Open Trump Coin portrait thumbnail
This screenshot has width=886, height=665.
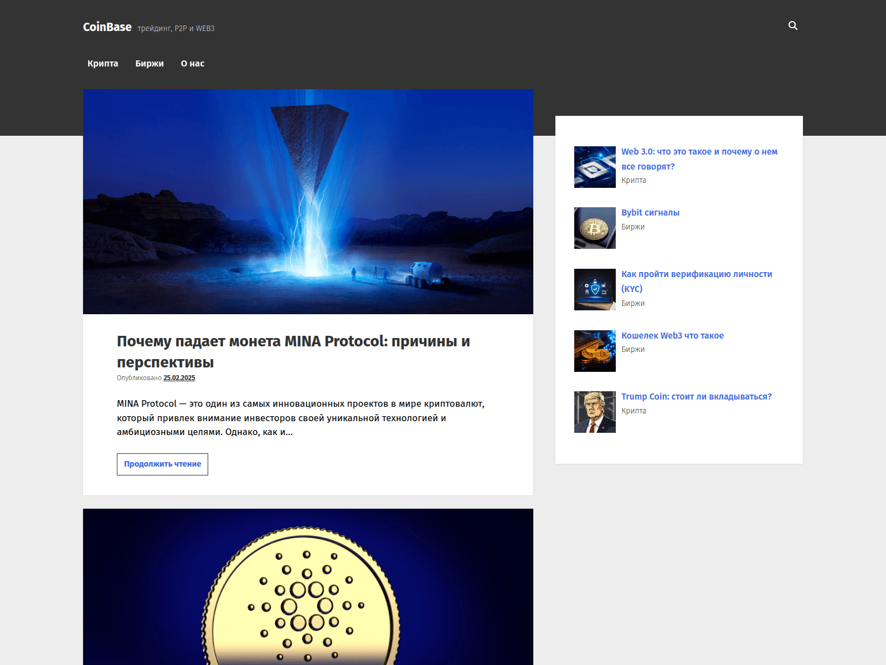click(x=595, y=412)
